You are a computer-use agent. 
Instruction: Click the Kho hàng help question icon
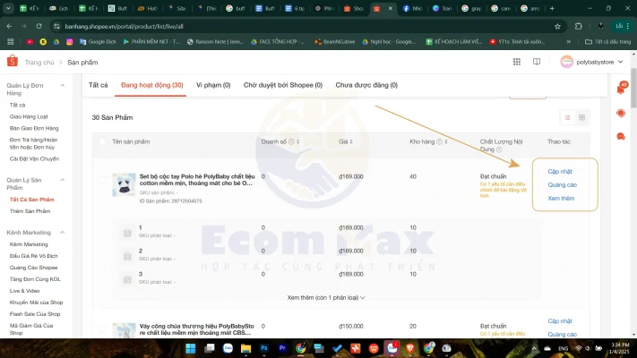439,141
